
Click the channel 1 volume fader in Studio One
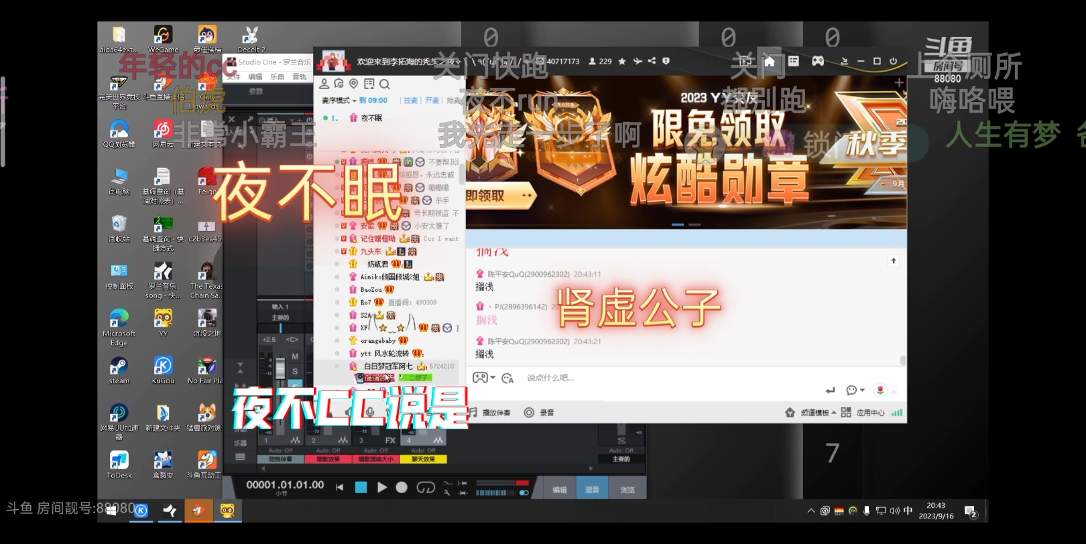click(x=280, y=368)
